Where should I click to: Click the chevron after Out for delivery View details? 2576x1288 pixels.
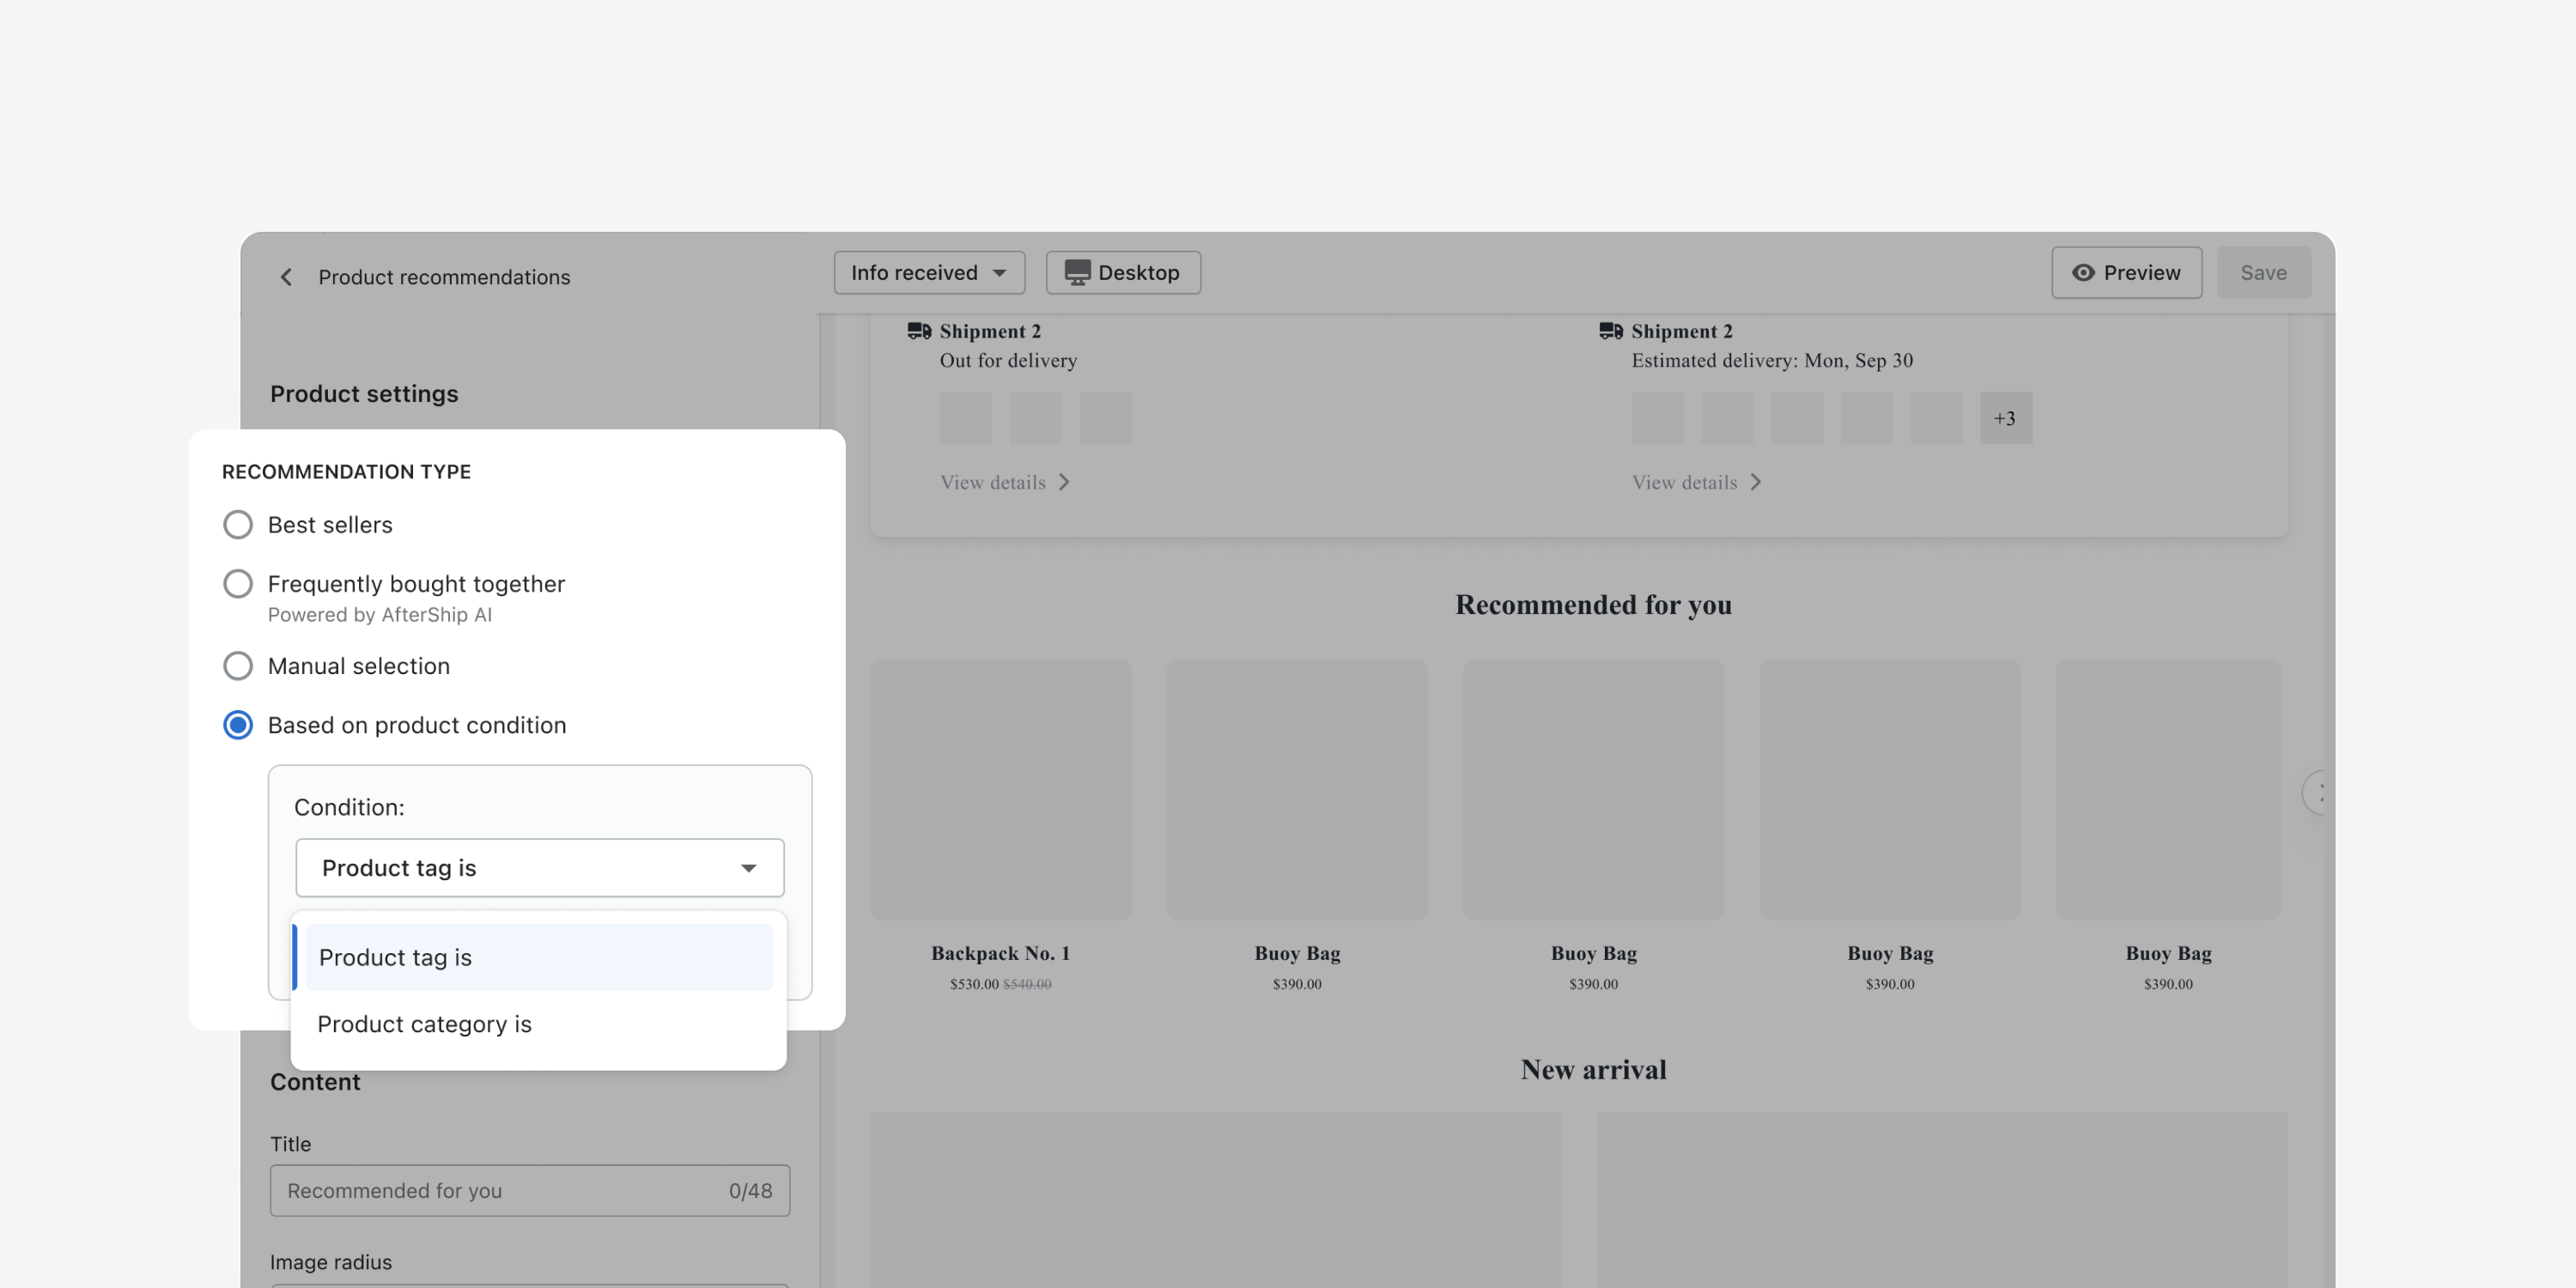pyautogui.click(x=1064, y=482)
